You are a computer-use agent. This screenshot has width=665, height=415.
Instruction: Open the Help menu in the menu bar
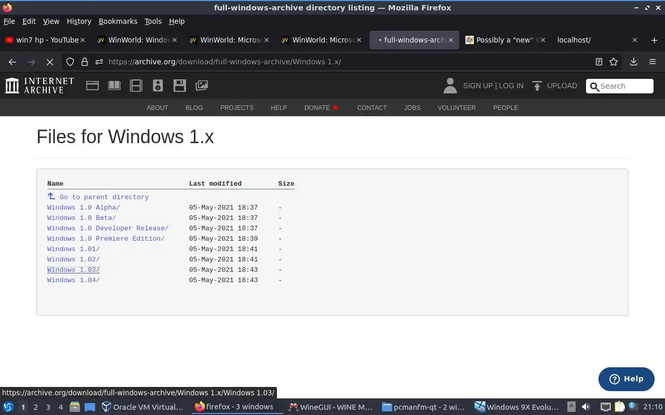click(x=177, y=21)
